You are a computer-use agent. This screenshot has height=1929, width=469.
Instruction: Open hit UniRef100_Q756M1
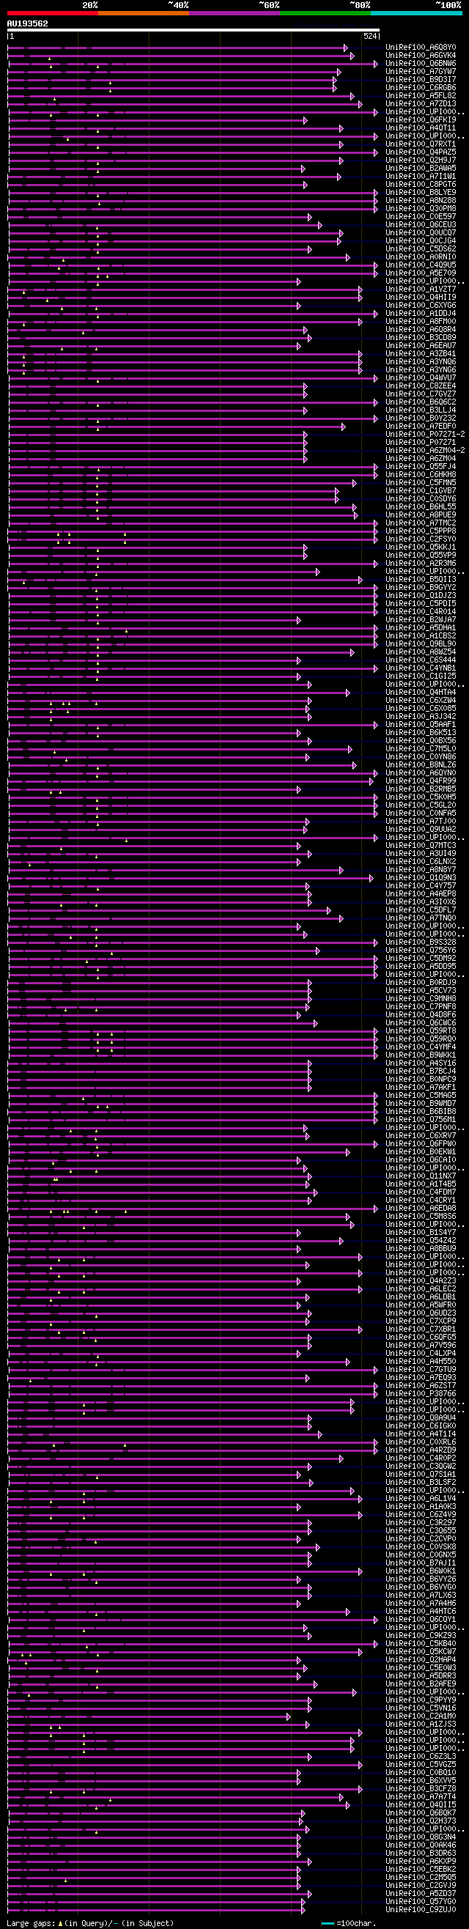421,1120
